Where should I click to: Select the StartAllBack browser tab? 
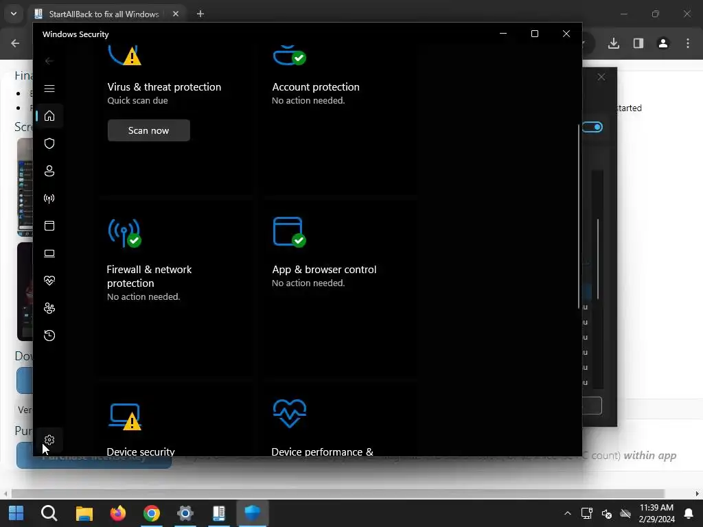point(103,14)
